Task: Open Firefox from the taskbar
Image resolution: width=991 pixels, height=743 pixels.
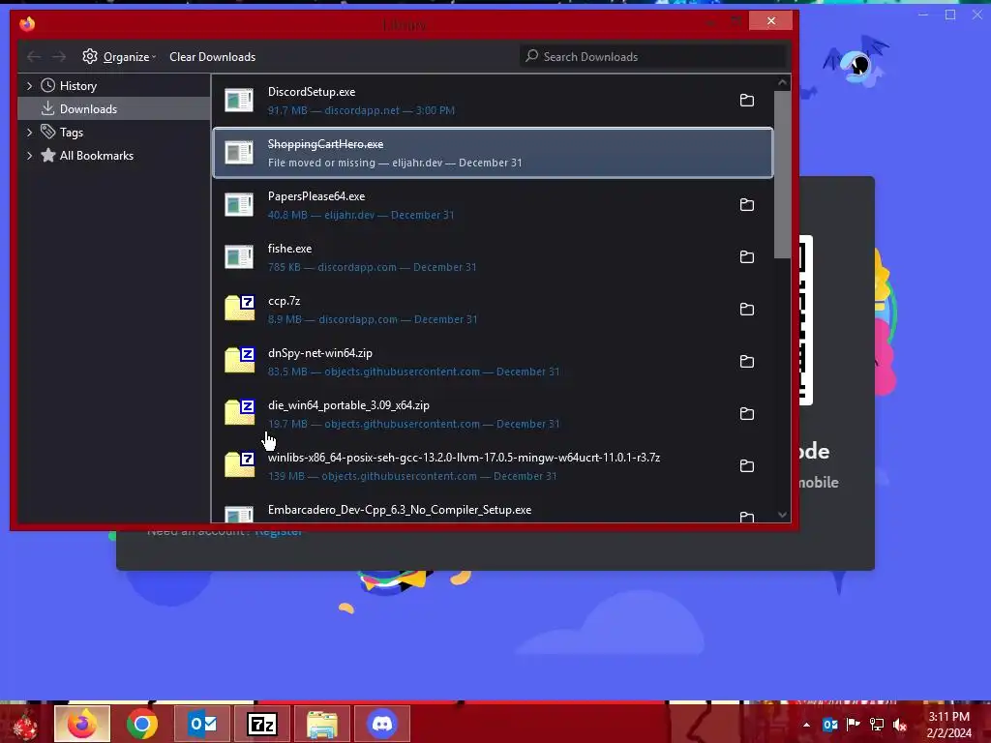Action: pos(82,724)
